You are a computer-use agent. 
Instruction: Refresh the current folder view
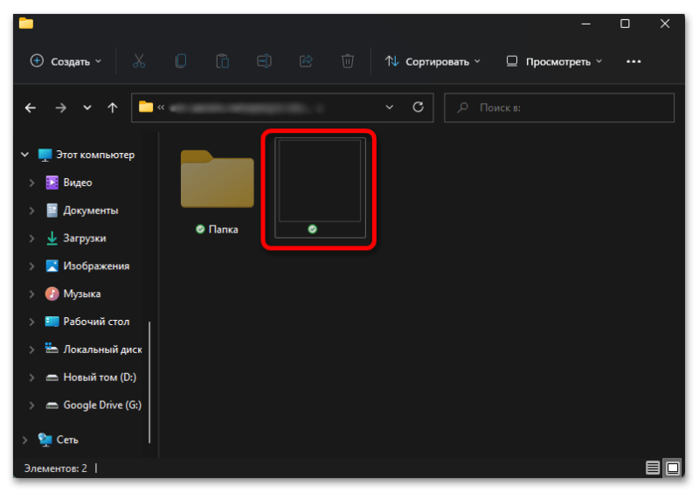418,107
